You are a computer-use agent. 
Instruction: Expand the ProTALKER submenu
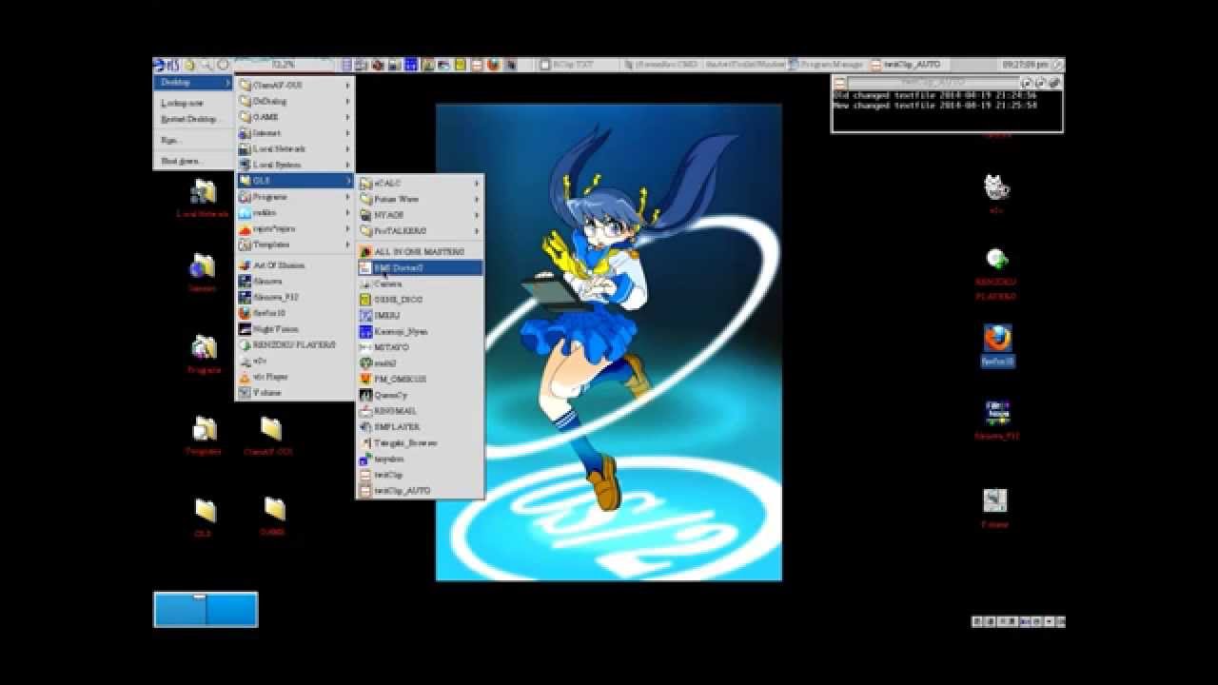tap(420, 230)
